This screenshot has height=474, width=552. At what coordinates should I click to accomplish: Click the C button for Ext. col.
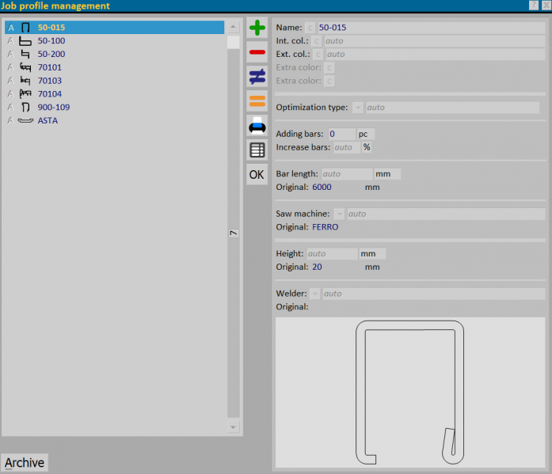click(318, 55)
